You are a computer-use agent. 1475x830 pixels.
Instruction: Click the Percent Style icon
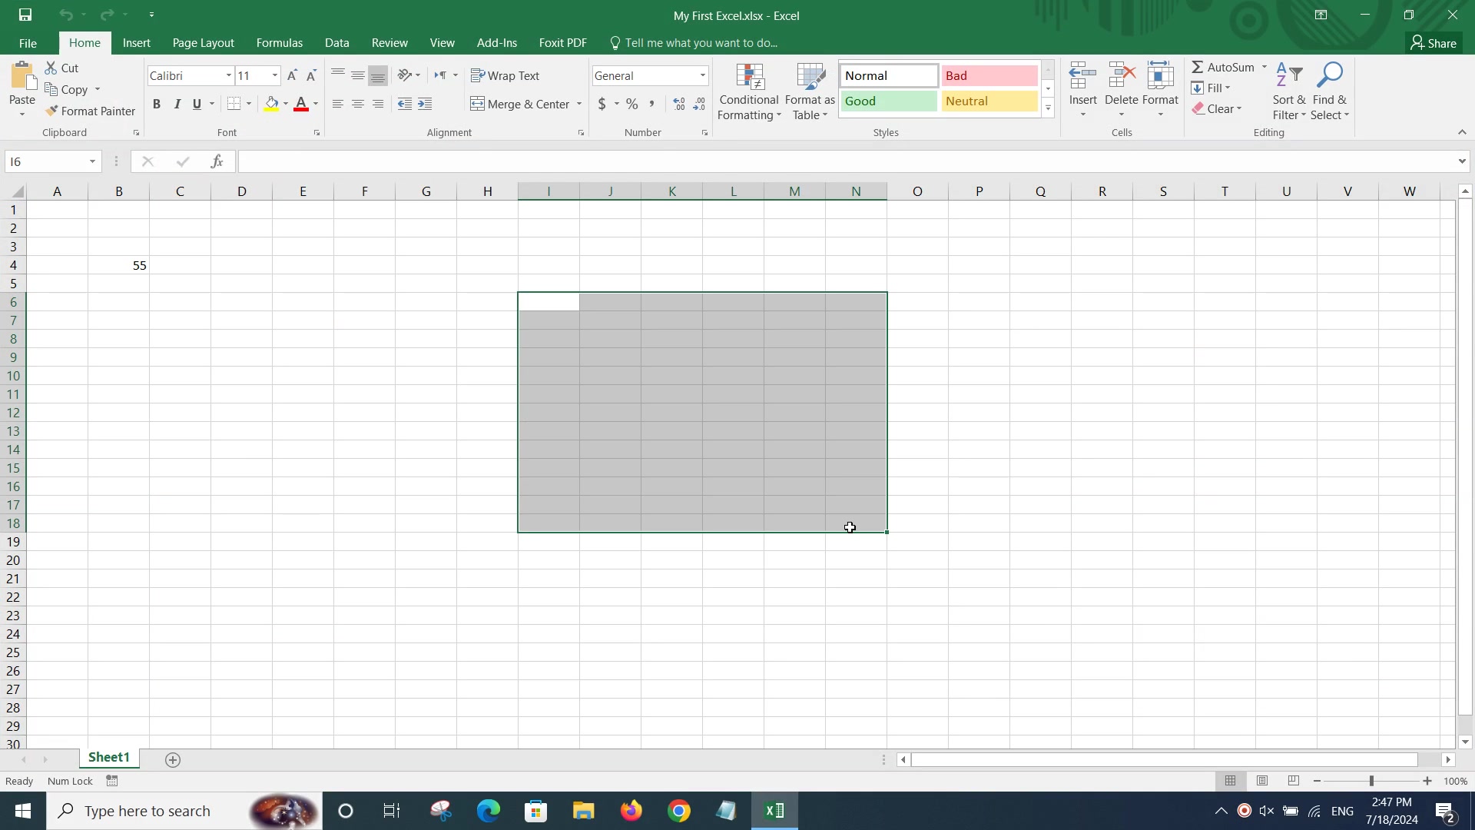[631, 104]
